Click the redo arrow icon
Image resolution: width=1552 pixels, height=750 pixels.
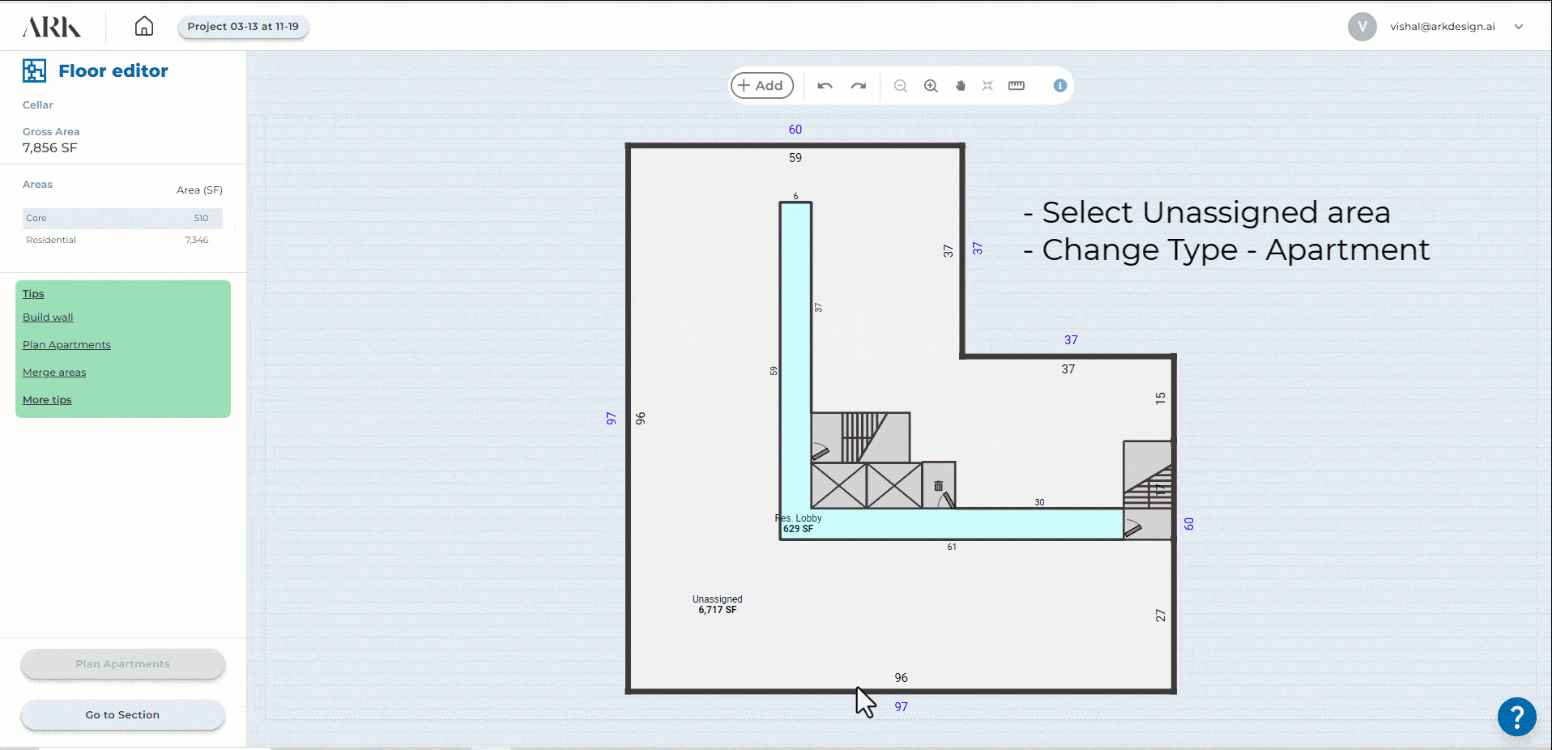859,86
